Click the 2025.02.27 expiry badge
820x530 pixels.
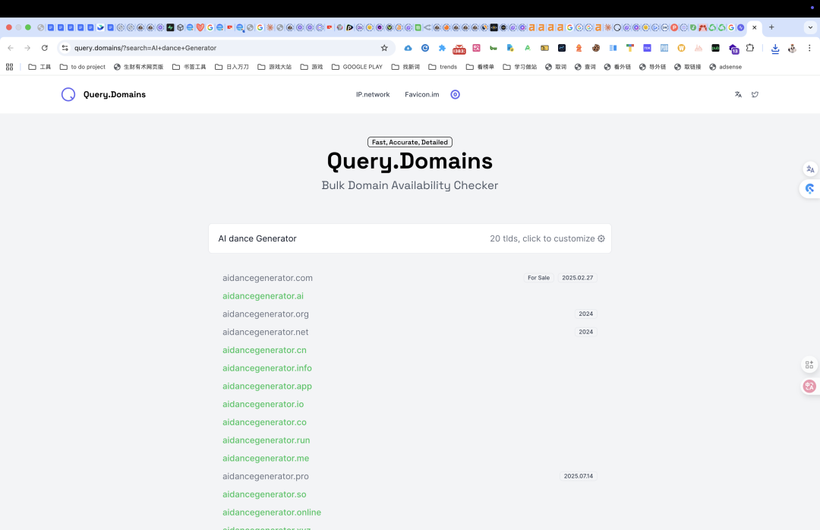pyautogui.click(x=577, y=278)
